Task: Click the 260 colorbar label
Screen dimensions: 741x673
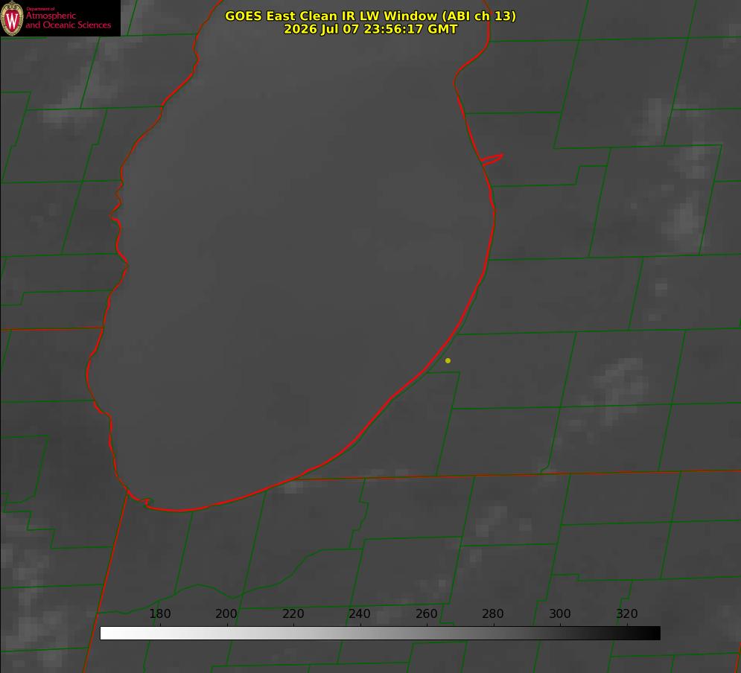Action: (x=426, y=613)
